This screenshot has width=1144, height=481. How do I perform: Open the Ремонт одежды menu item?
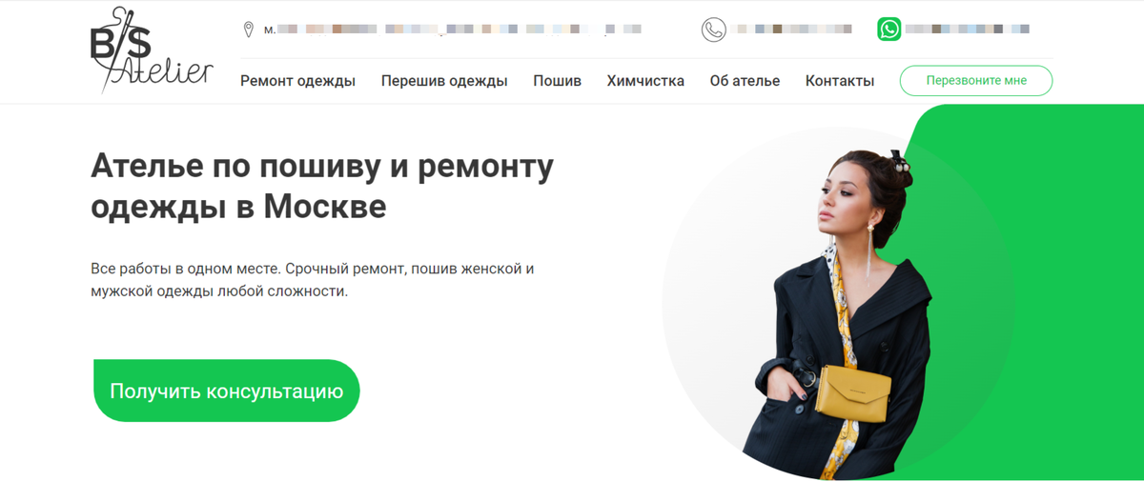coord(297,81)
